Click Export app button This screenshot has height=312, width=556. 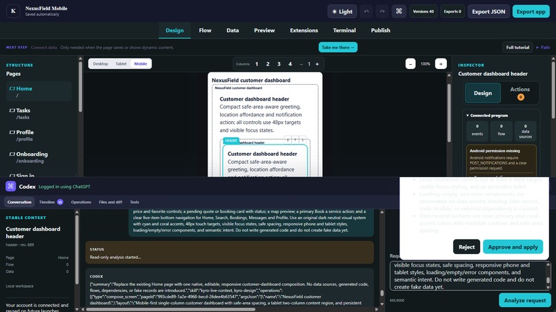531,11
